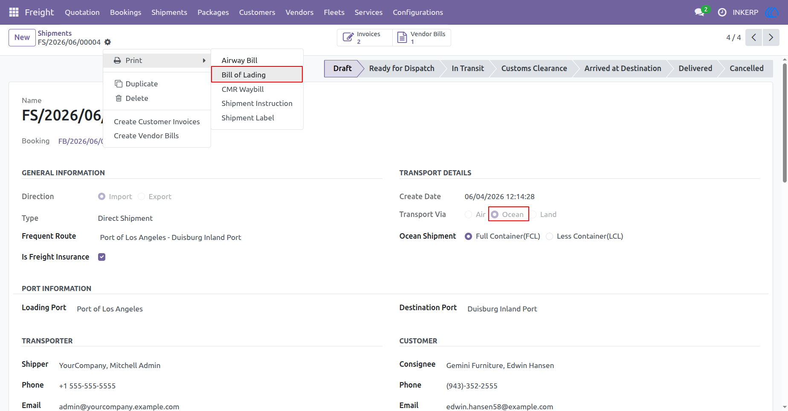
Task: Go to the previous record arrow
Action: coord(754,37)
